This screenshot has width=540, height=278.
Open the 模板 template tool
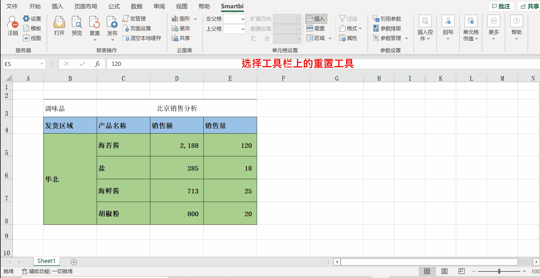pyautogui.click(x=32, y=28)
